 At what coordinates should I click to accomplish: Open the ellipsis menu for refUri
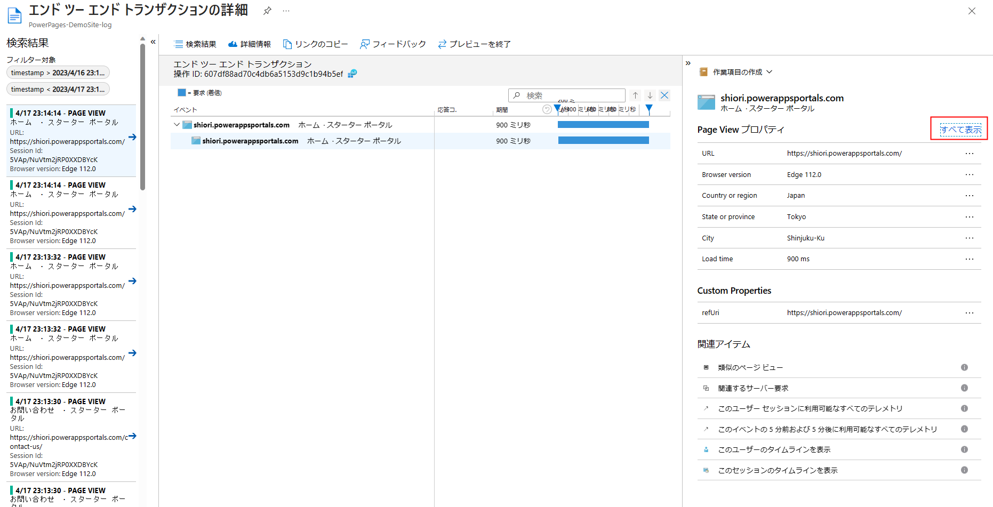(x=970, y=313)
